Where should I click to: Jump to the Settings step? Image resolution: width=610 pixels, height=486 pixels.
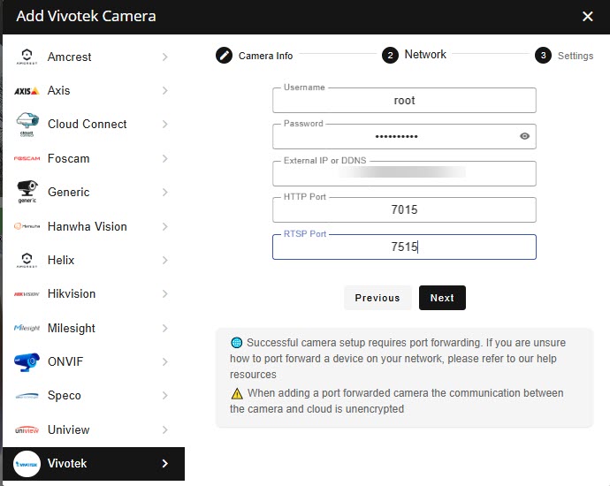564,56
